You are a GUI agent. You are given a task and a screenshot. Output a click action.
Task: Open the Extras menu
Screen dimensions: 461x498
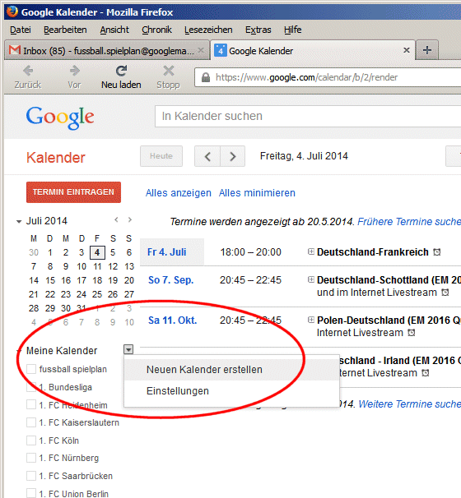point(258,30)
